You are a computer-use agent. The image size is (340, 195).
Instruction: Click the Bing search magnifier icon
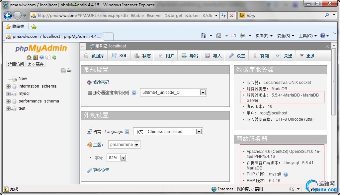(327, 15)
